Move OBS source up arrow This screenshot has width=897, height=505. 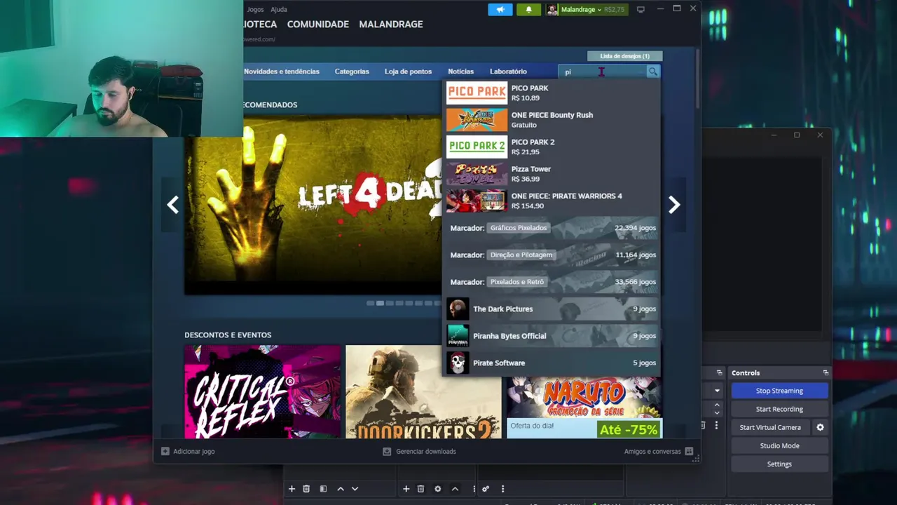455,489
